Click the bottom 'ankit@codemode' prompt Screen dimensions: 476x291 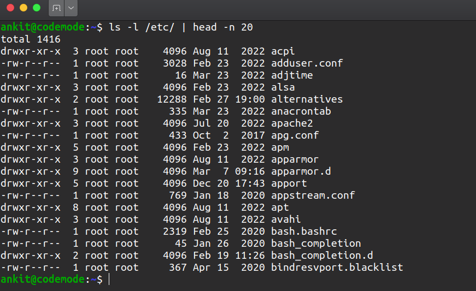point(43,280)
